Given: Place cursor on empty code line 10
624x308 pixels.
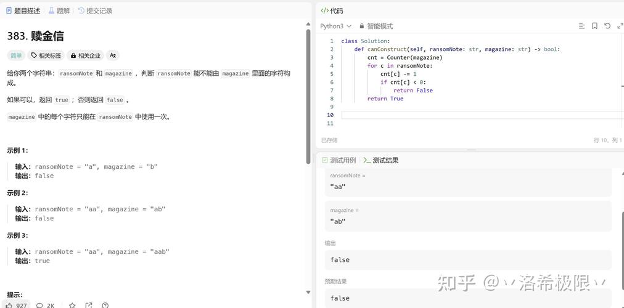Looking at the screenshot, I should click(482, 115).
